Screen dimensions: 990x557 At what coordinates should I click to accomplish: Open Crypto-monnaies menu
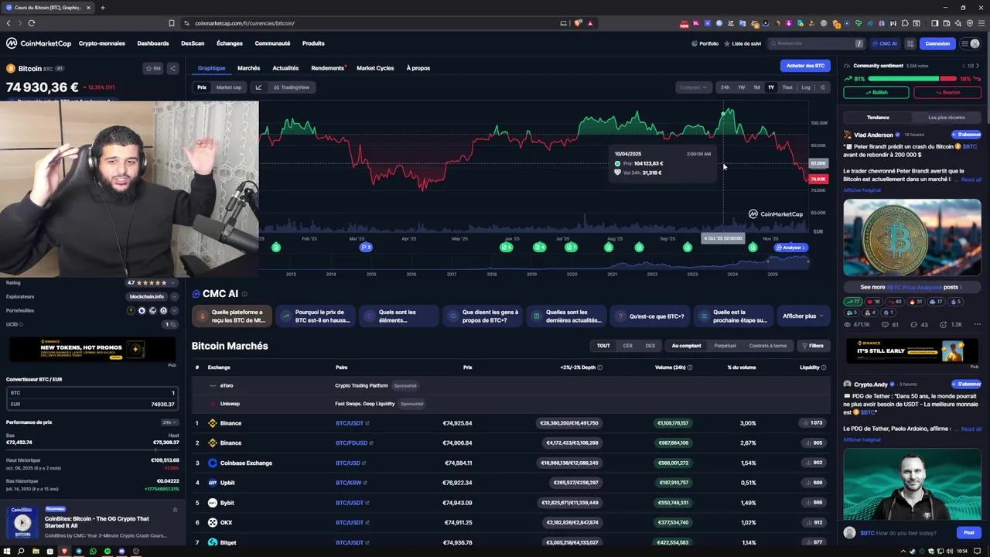[x=101, y=43]
